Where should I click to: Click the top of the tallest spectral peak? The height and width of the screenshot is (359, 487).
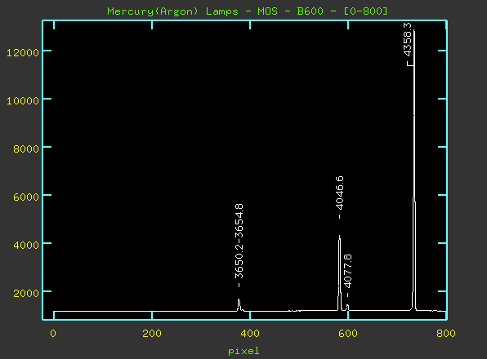tap(414, 30)
